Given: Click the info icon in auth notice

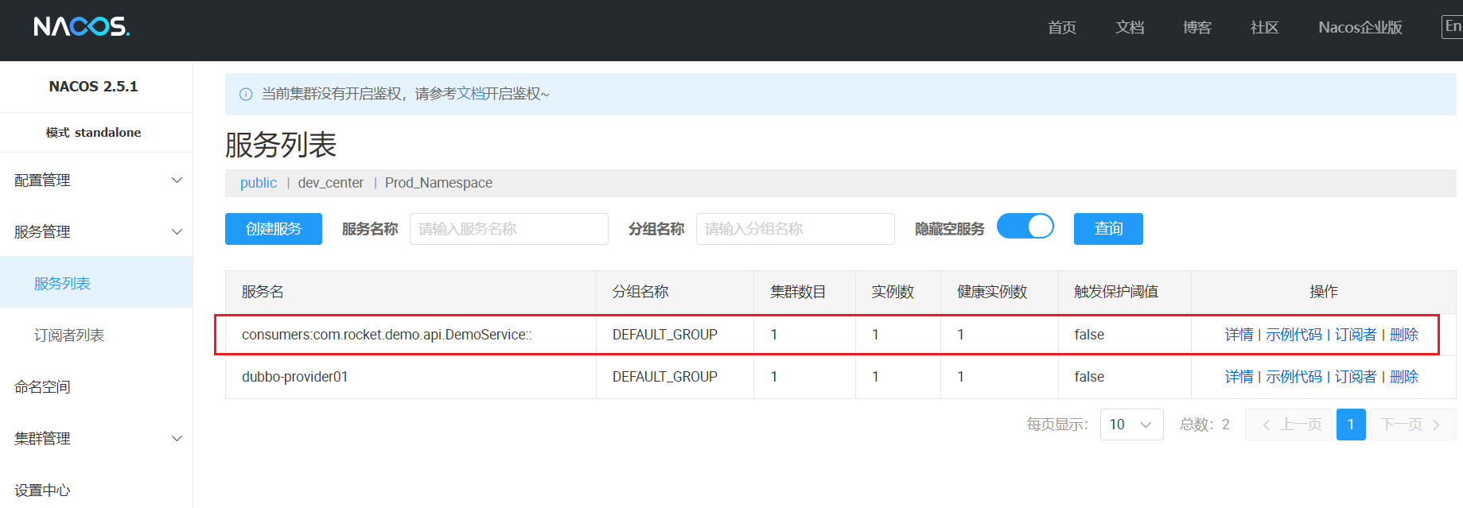Looking at the screenshot, I should 246,95.
